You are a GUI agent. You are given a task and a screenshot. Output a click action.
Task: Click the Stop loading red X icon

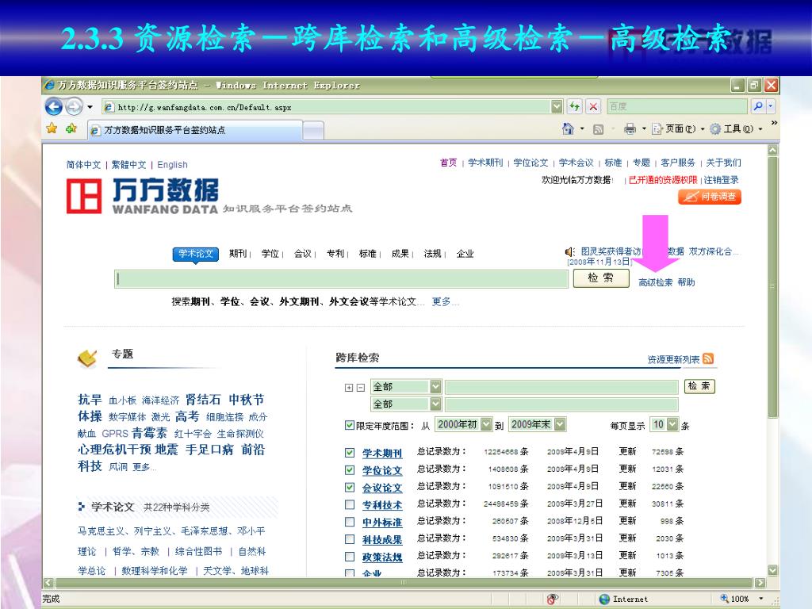(x=593, y=107)
